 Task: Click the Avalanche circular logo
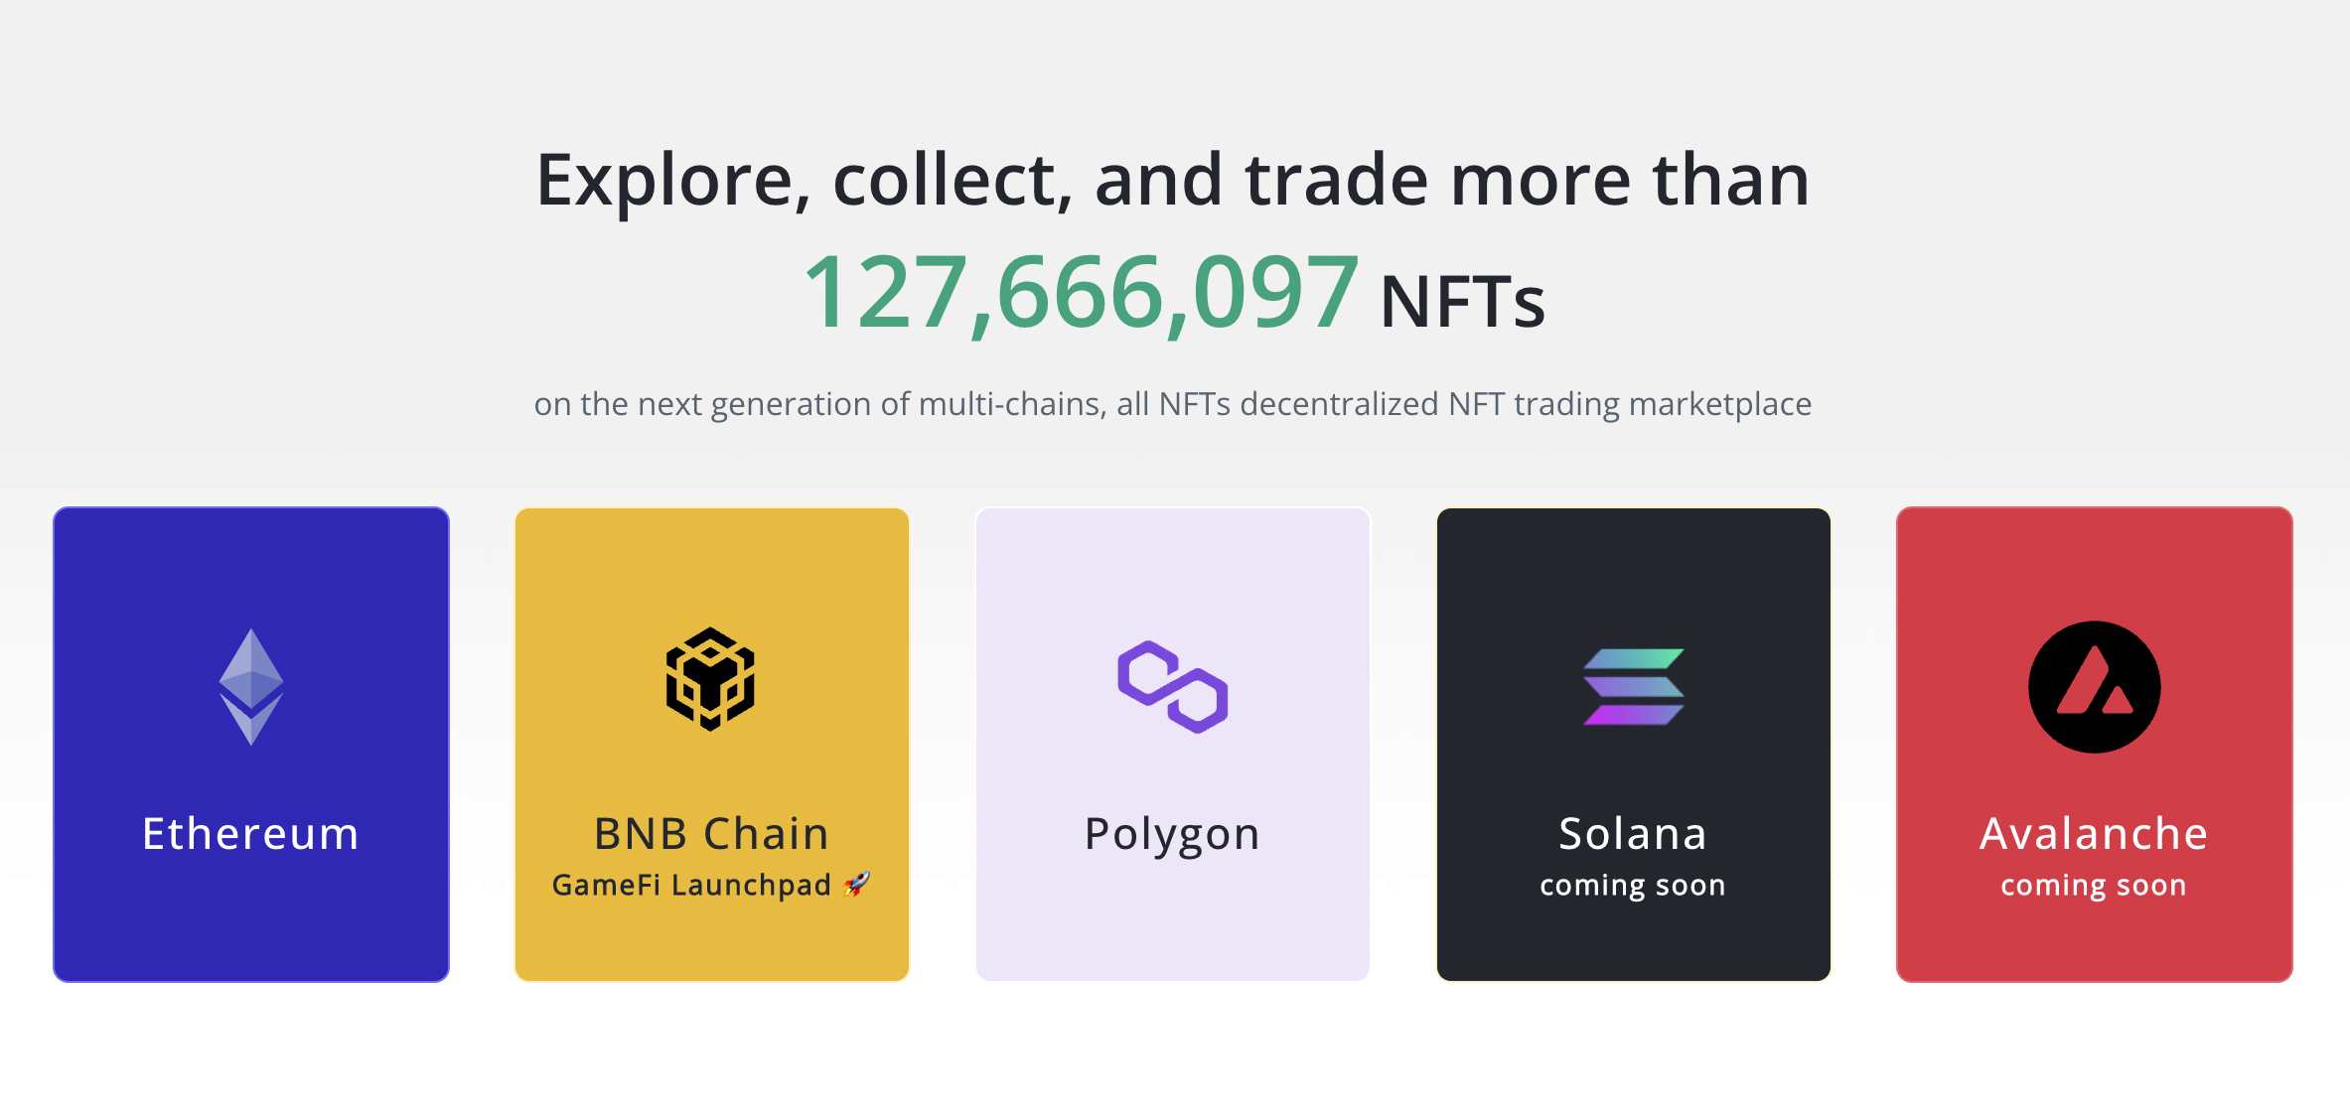(x=2094, y=687)
